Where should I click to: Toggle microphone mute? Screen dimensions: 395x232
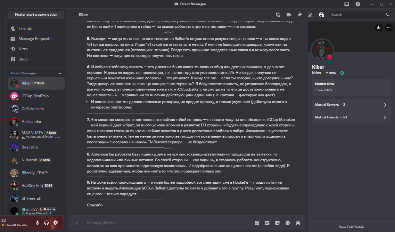click(37, 223)
